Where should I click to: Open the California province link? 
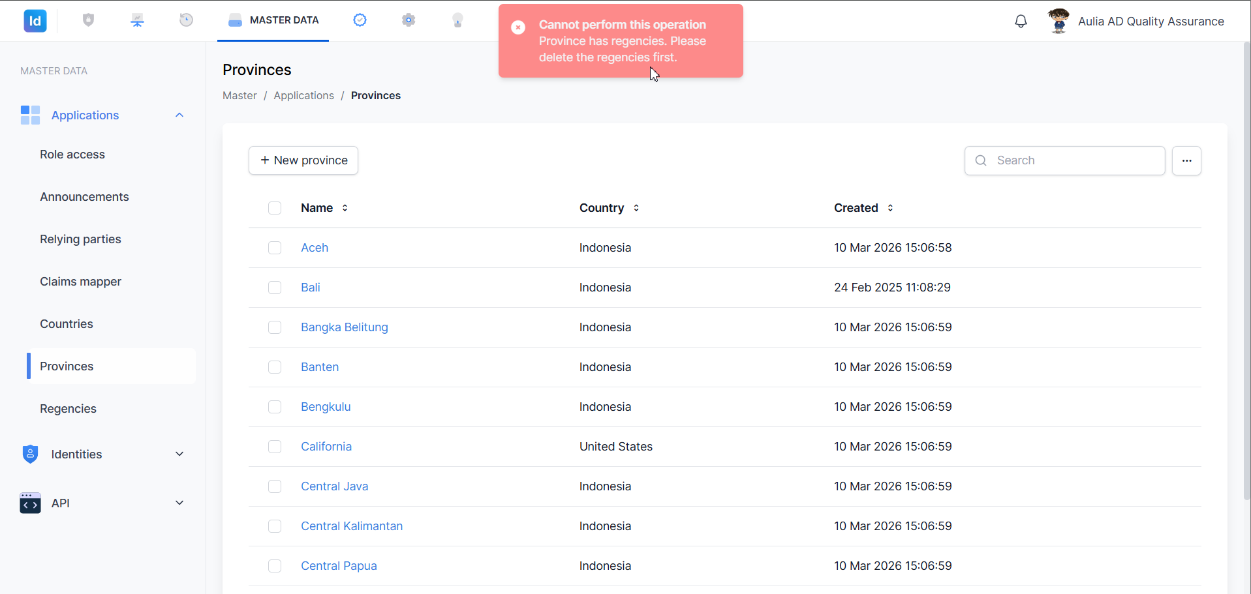[326, 447]
